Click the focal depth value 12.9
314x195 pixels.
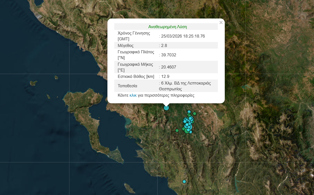165,77
